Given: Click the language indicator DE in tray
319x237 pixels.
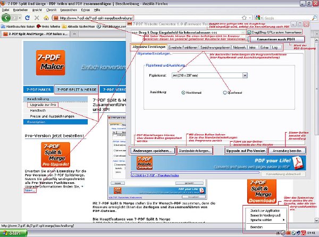Looking at the screenshot, I should click(x=278, y=233).
